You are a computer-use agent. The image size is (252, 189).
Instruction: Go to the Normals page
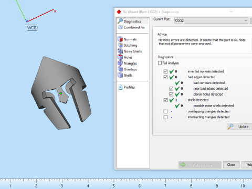[130, 39]
